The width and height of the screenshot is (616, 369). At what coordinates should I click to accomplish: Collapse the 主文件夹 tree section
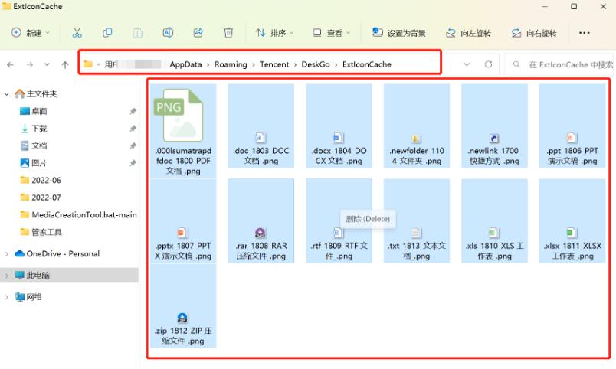point(7,94)
